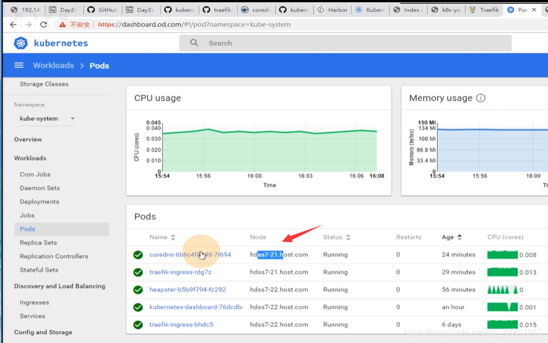Open Jobs in the sidebar
548x343 pixels.
click(27, 215)
